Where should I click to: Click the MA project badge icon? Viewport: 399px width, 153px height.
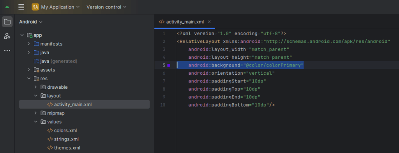click(x=35, y=7)
